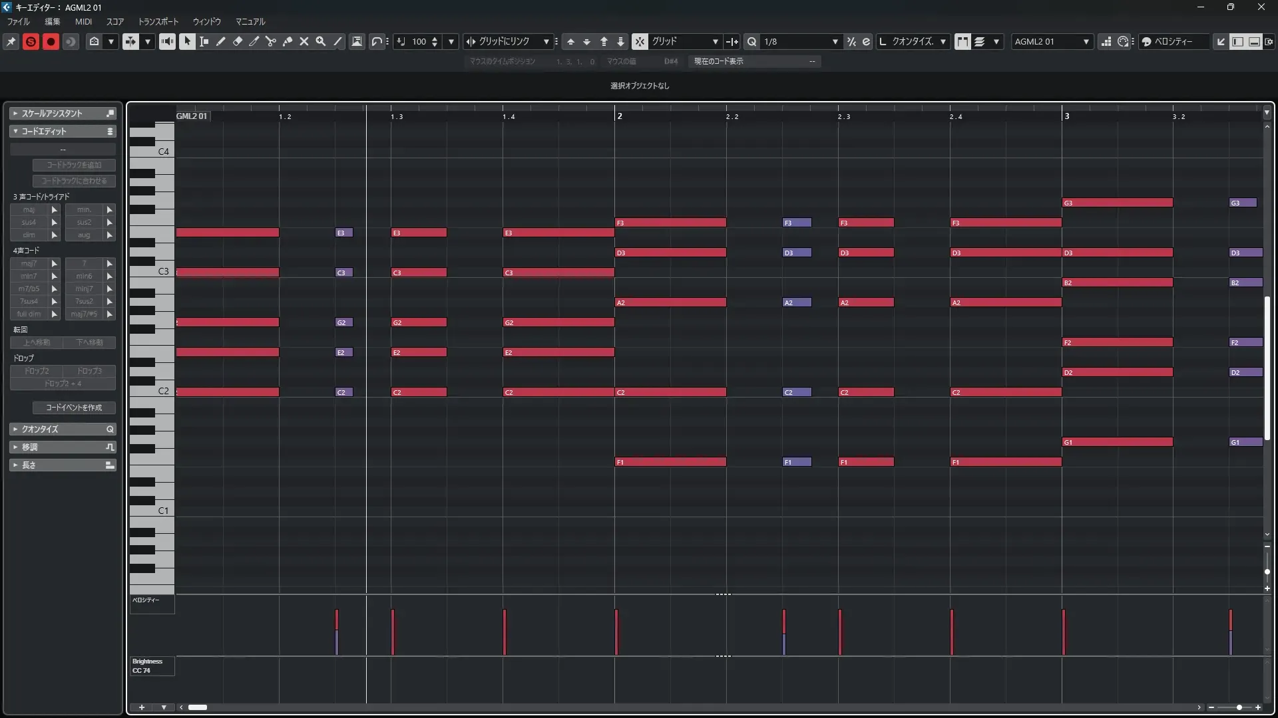Select the Trim tool

pos(254,41)
